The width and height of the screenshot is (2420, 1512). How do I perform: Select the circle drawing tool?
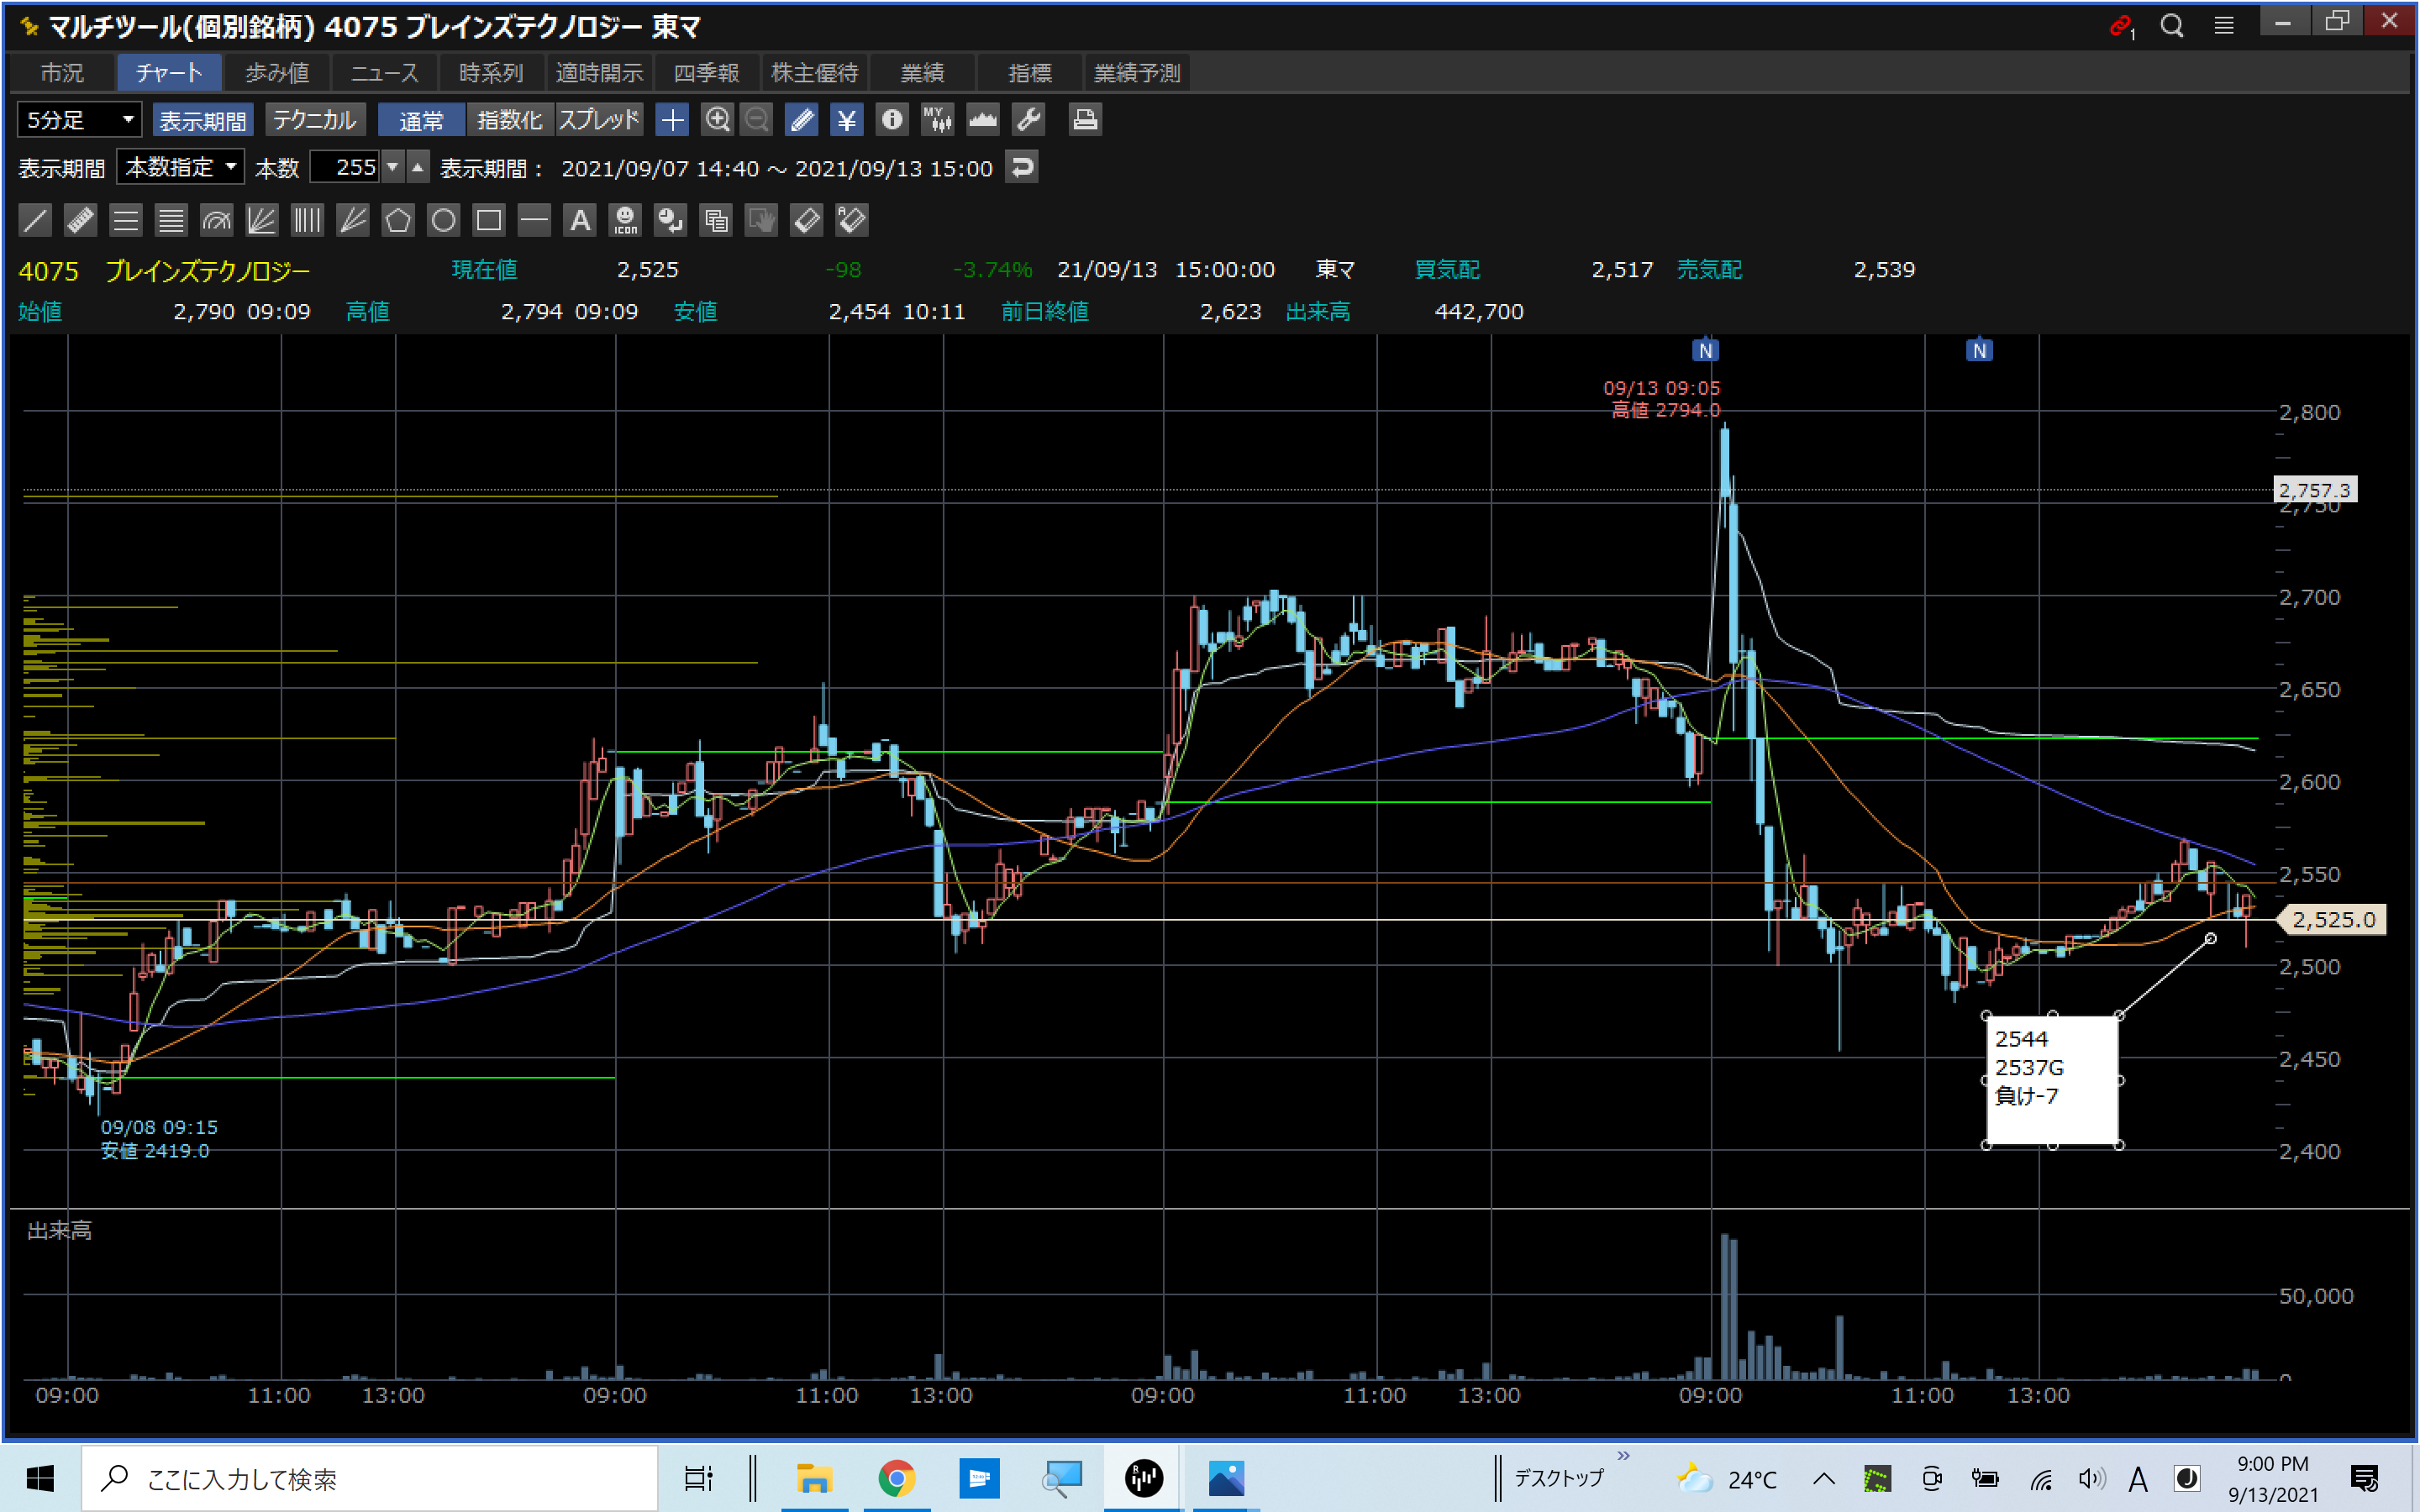click(443, 220)
